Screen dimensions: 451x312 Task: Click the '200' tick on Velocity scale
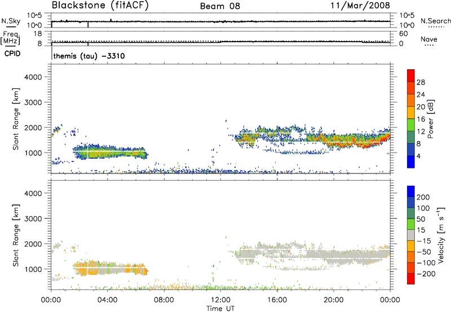(x=423, y=197)
